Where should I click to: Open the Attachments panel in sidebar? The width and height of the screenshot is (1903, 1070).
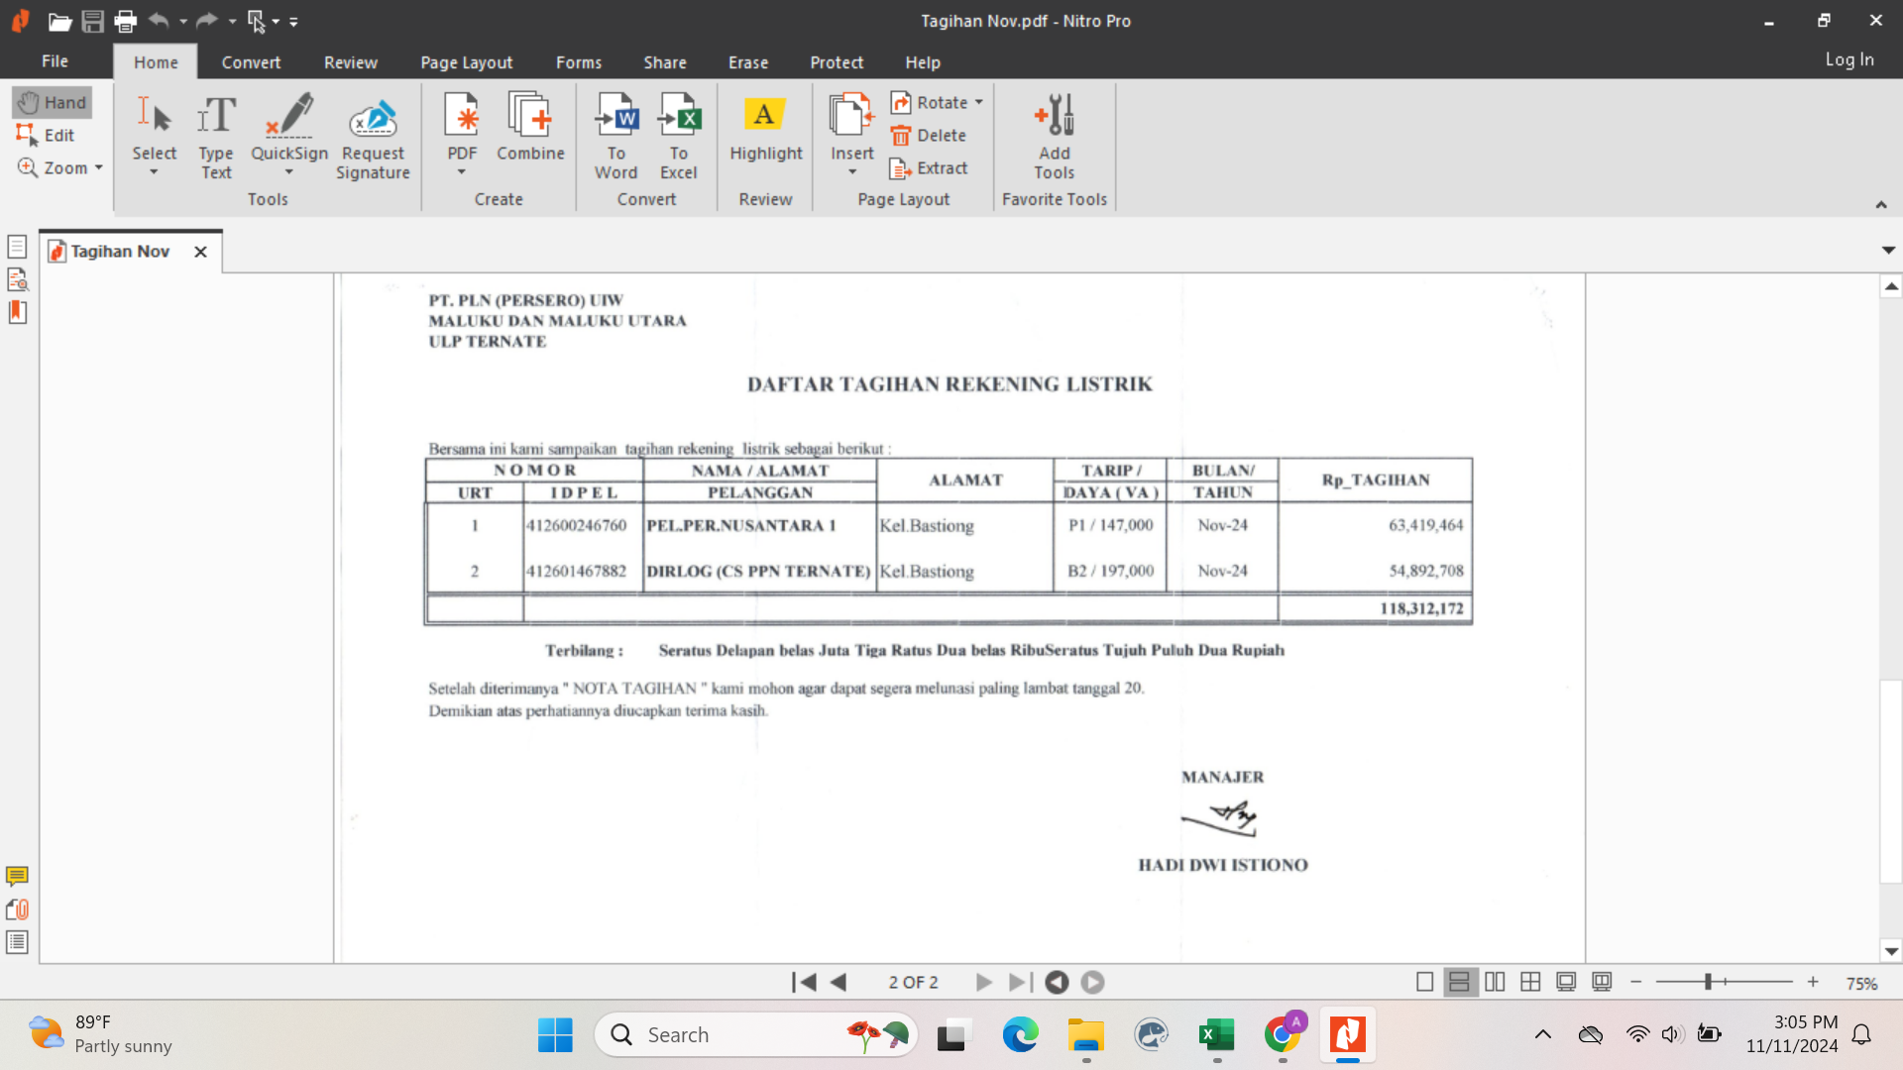pos(17,909)
